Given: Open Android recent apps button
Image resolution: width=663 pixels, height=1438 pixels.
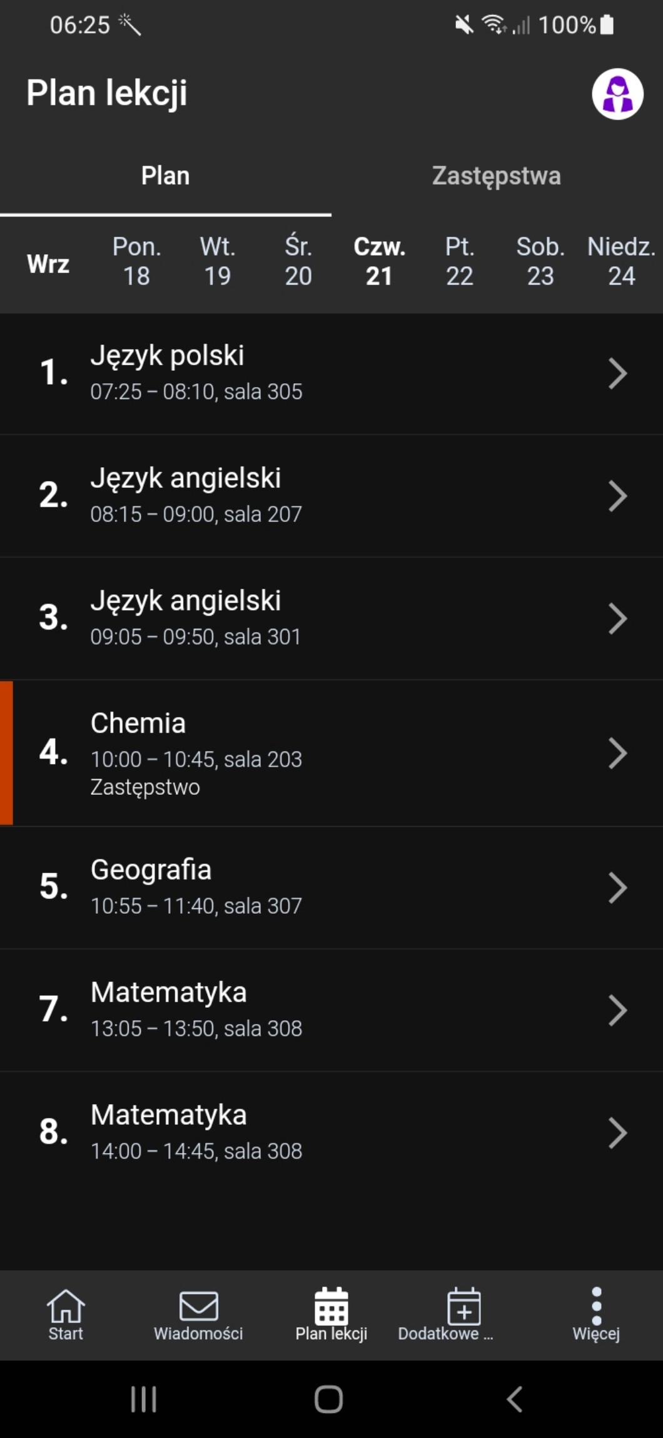Looking at the screenshot, I should (x=143, y=1399).
